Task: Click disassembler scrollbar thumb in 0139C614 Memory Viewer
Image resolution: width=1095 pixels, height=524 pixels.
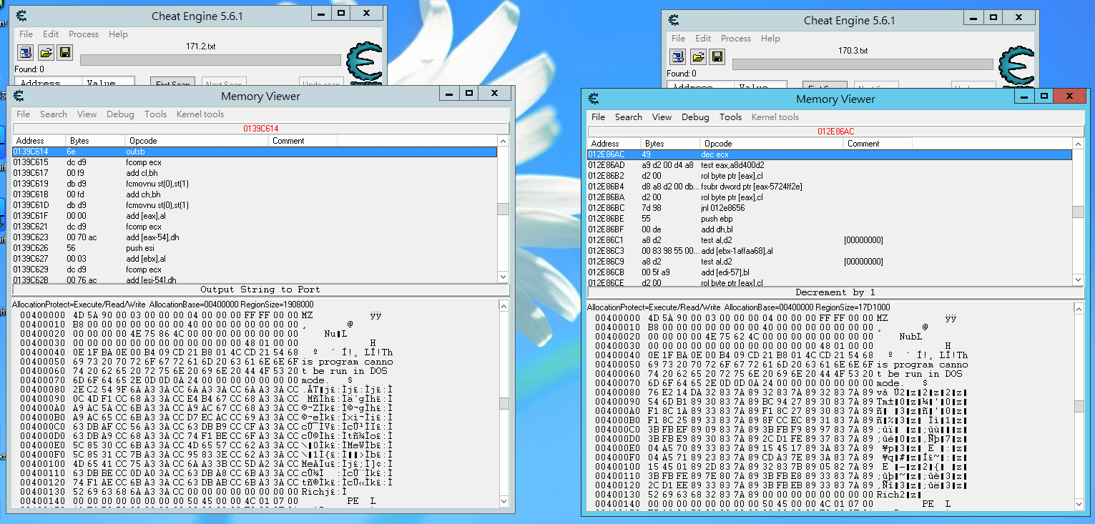Action: coord(503,209)
